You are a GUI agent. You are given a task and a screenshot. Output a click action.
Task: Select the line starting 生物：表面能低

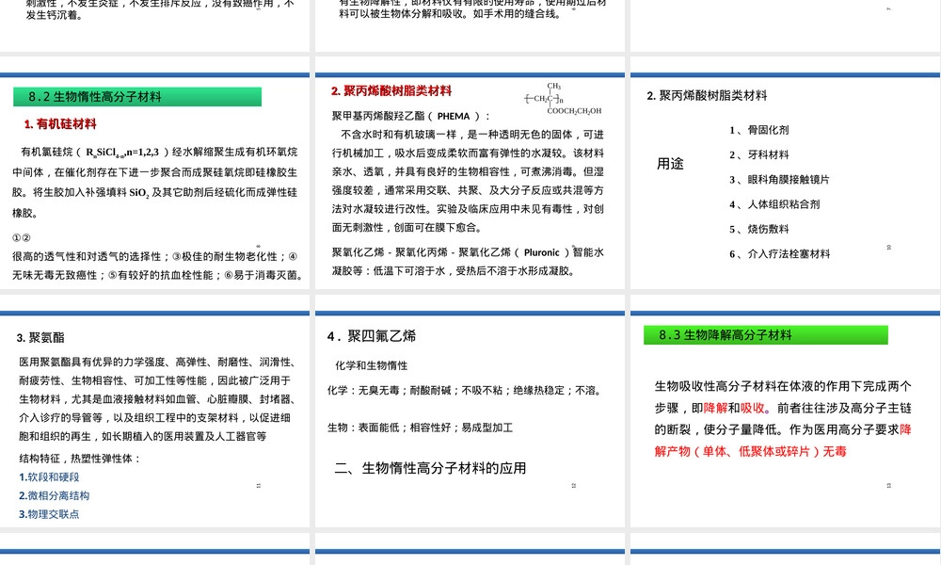point(420,428)
